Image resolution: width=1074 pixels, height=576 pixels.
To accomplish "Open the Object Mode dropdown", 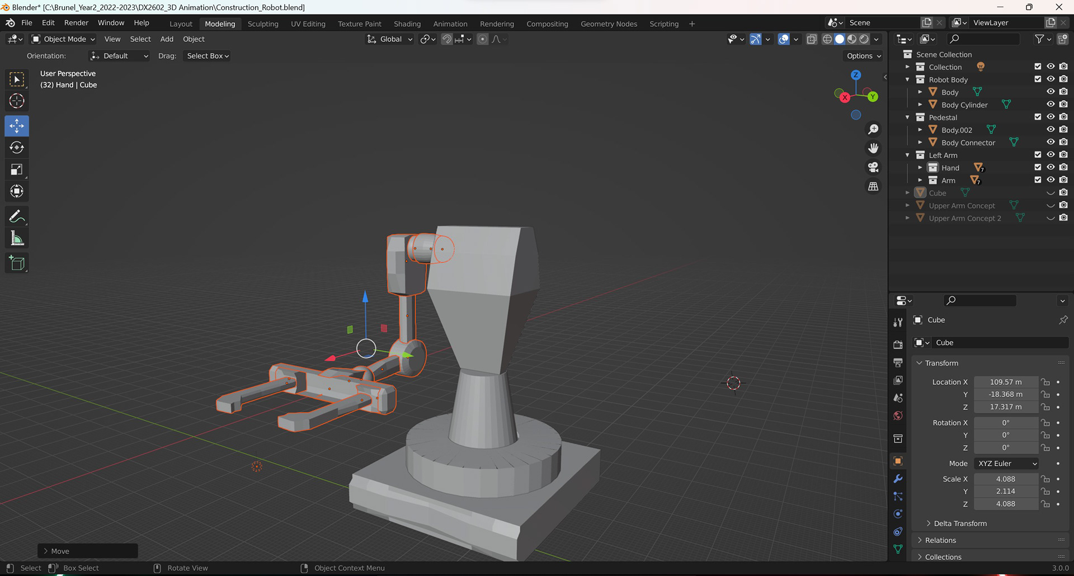I will pos(63,39).
